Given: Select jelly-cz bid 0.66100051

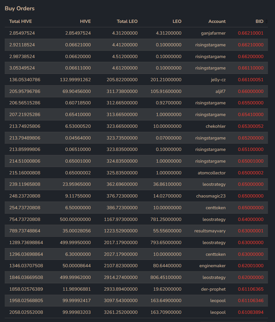Looking at the screenshot, I should pyautogui.click(x=251, y=80).
